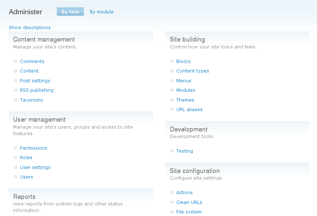
Task: Open the Modules list
Action: pos(186,90)
